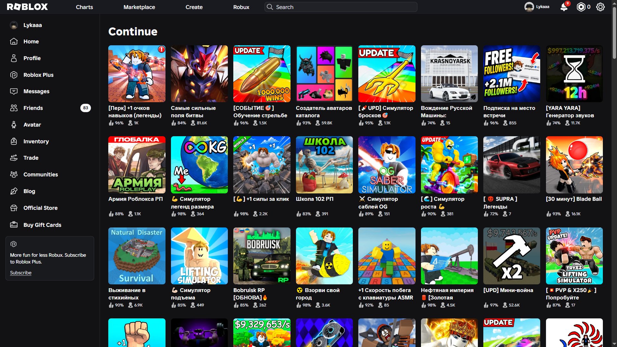Open the 'Самые сильные поля битвы' thumbnail
The image size is (617, 347).
199,74
